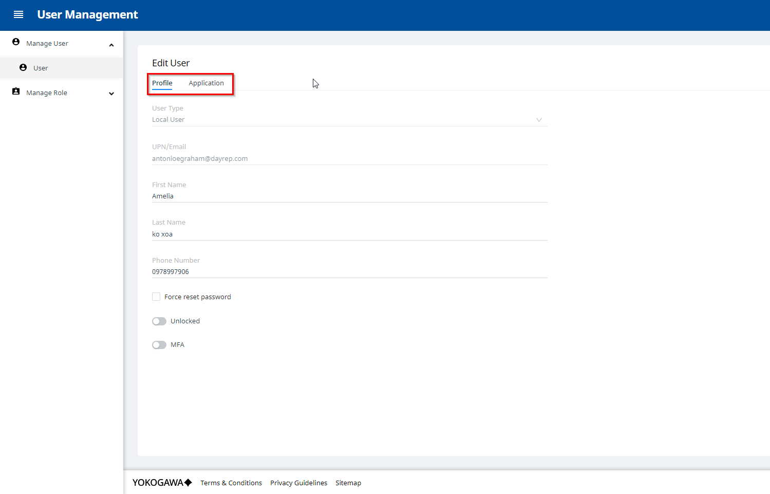Click the Last Name input field
Image resolution: width=770 pixels, height=494 pixels.
(x=349, y=234)
